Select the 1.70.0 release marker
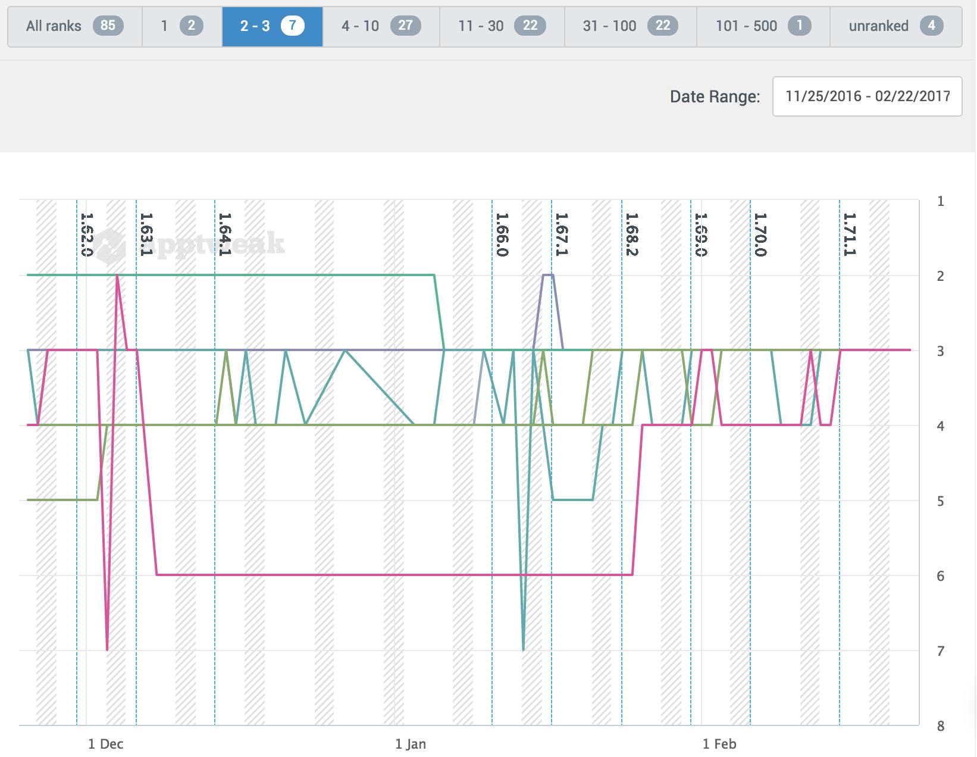This screenshot has width=977, height=757. (x=760, y=234)
